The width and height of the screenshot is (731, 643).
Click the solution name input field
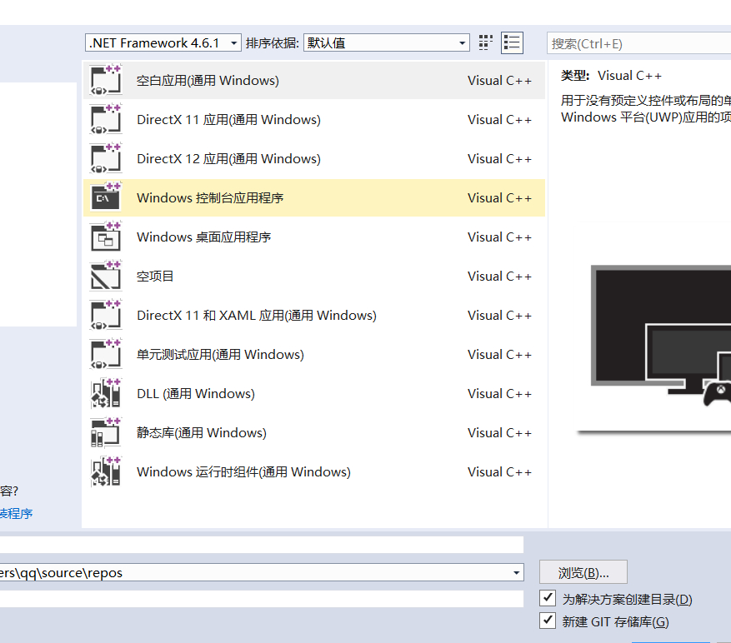click(x=262, y=599)
